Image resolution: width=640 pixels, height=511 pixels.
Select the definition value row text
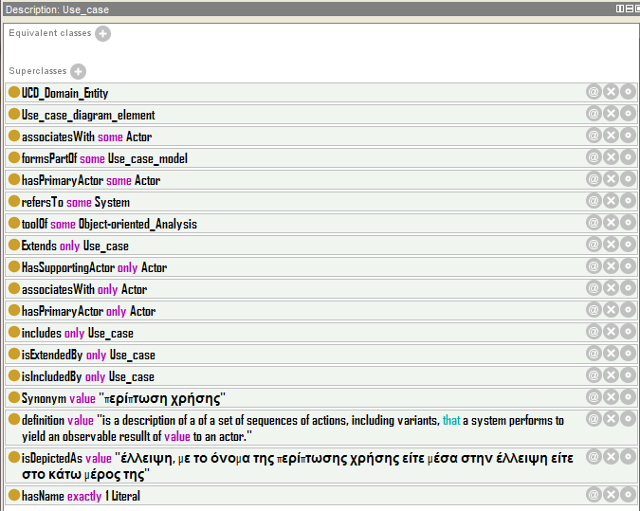[293, 429]
